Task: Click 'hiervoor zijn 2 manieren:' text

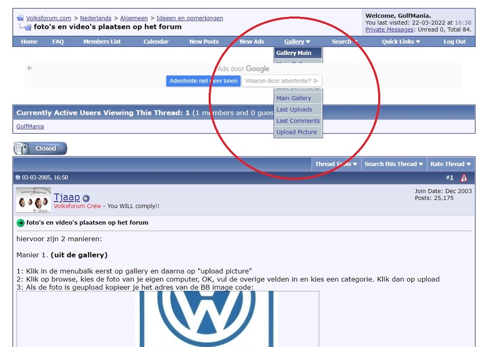Action: coord(59,239)
